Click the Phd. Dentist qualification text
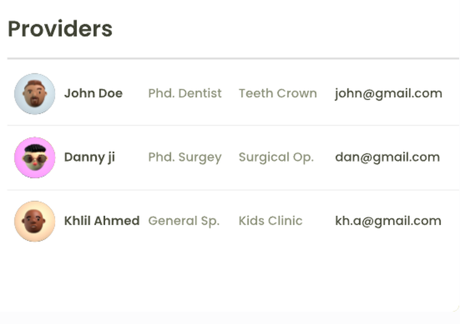The image size is (460, 324). click(x=185, y=93)
